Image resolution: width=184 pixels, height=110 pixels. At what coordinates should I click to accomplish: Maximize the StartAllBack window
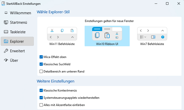click(167, 3)
